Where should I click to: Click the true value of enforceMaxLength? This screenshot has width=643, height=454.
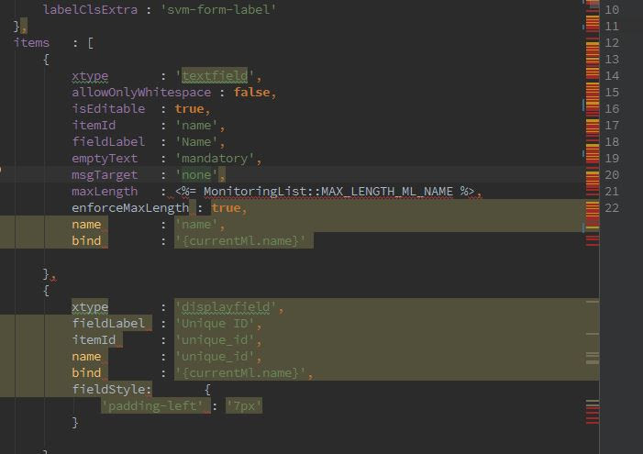(x=226, y=208)
